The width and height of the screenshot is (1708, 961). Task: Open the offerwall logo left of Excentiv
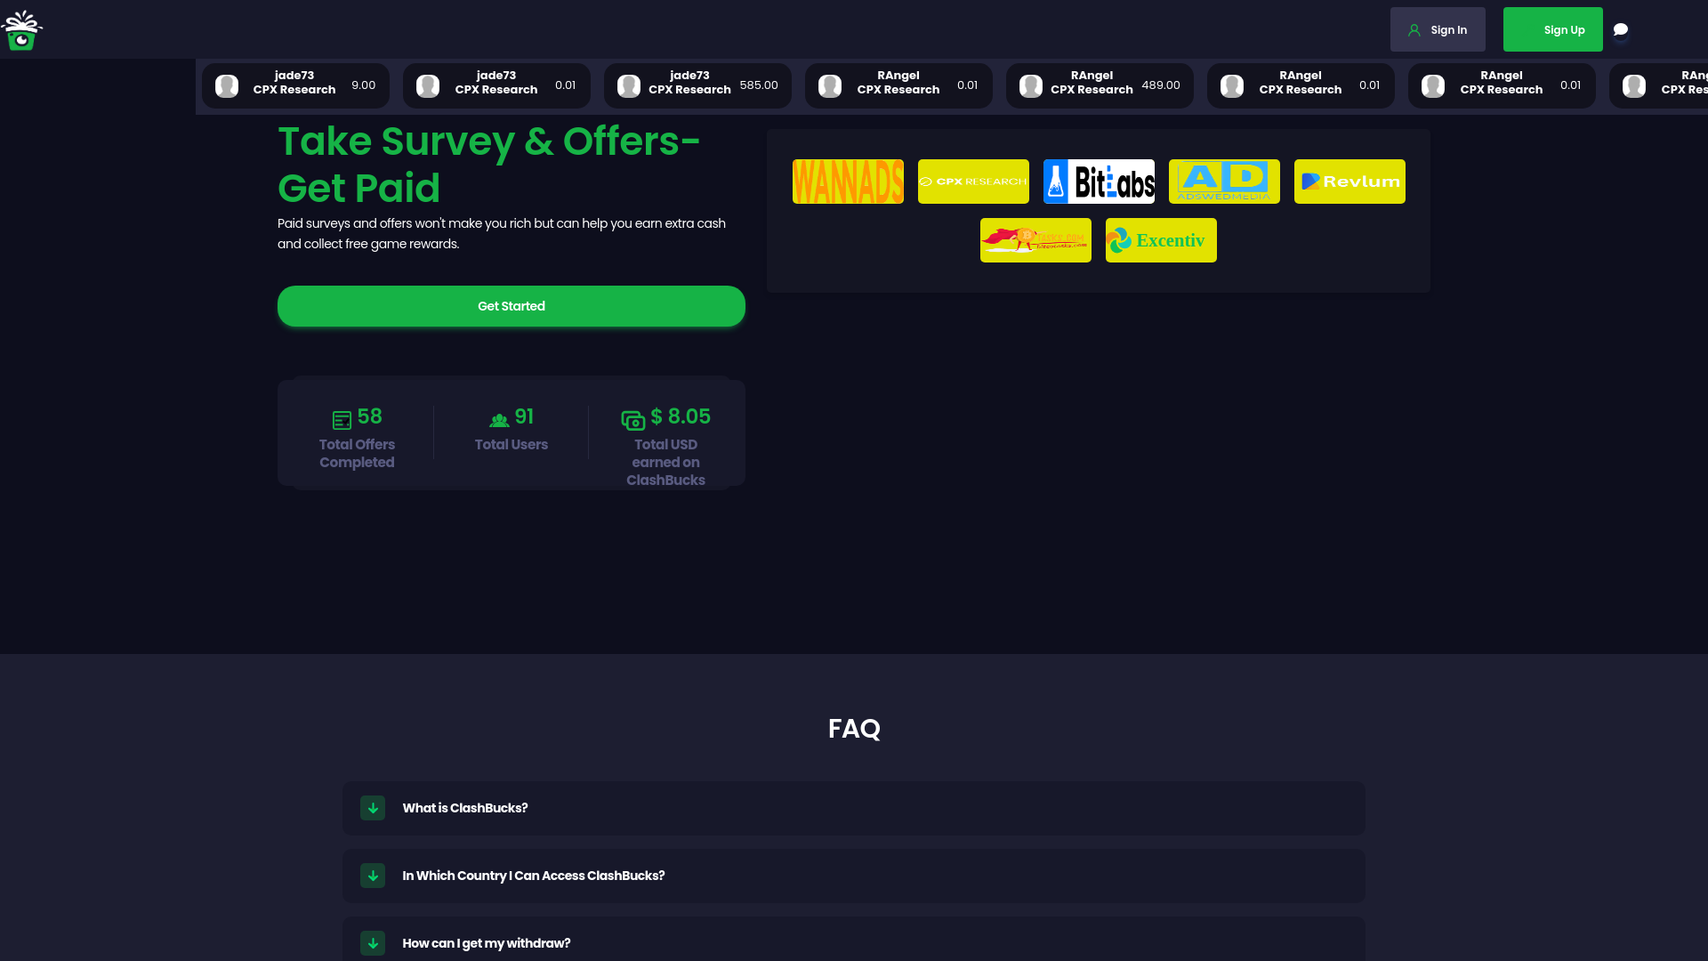point(1035,240)
